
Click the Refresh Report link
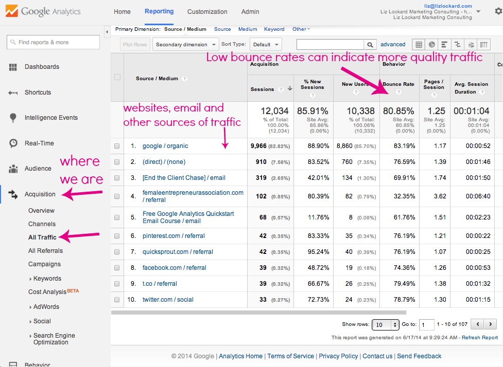click(480, 338)
